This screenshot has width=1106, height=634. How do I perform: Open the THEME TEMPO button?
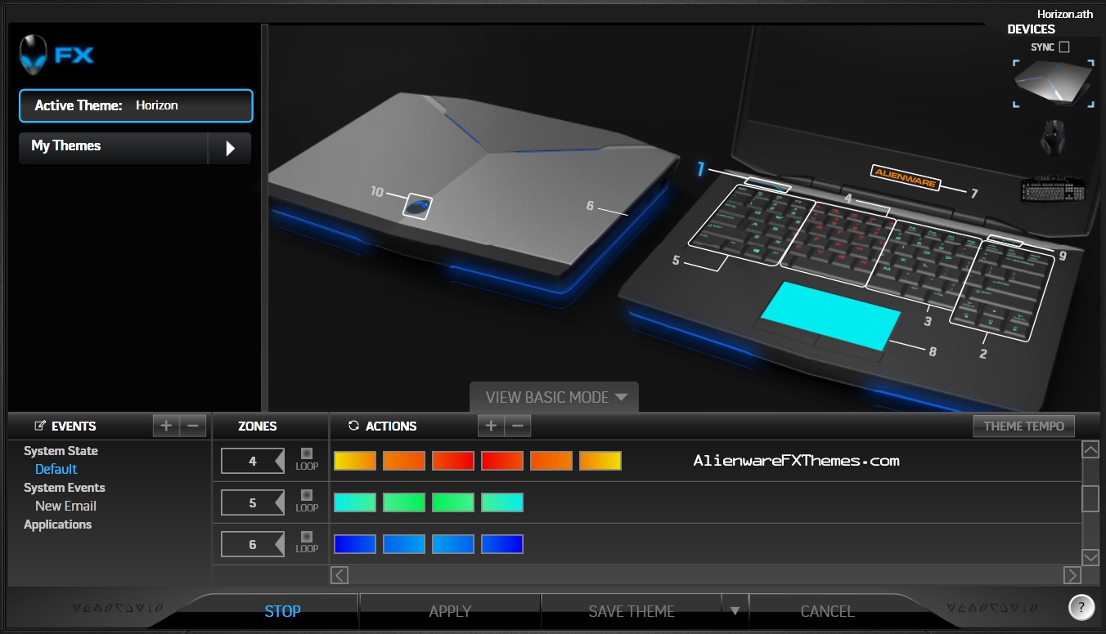pyautogui.click(x=1023, y=426)
